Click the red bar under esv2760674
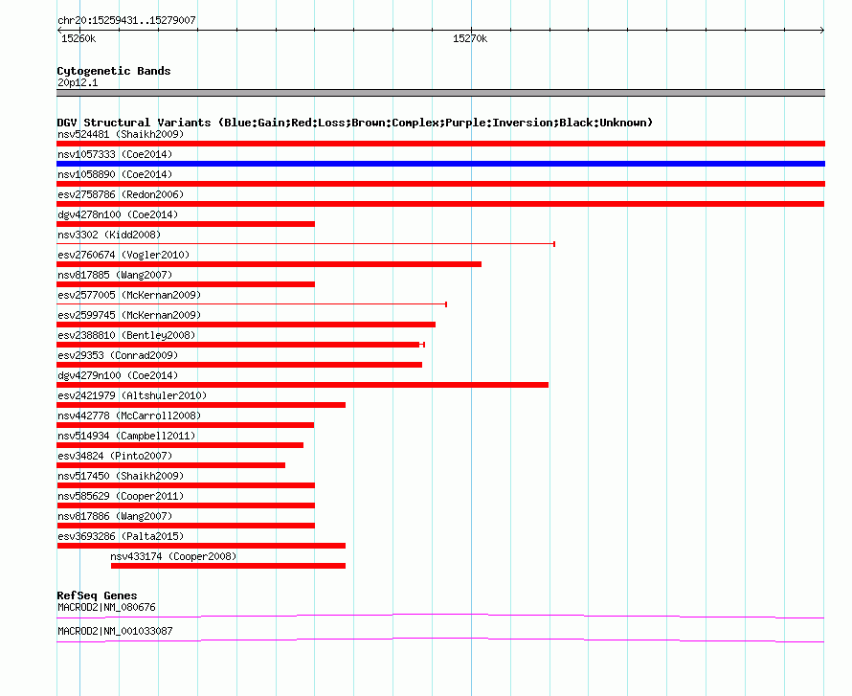Screen dimensions: 852x696 point(269,264)
